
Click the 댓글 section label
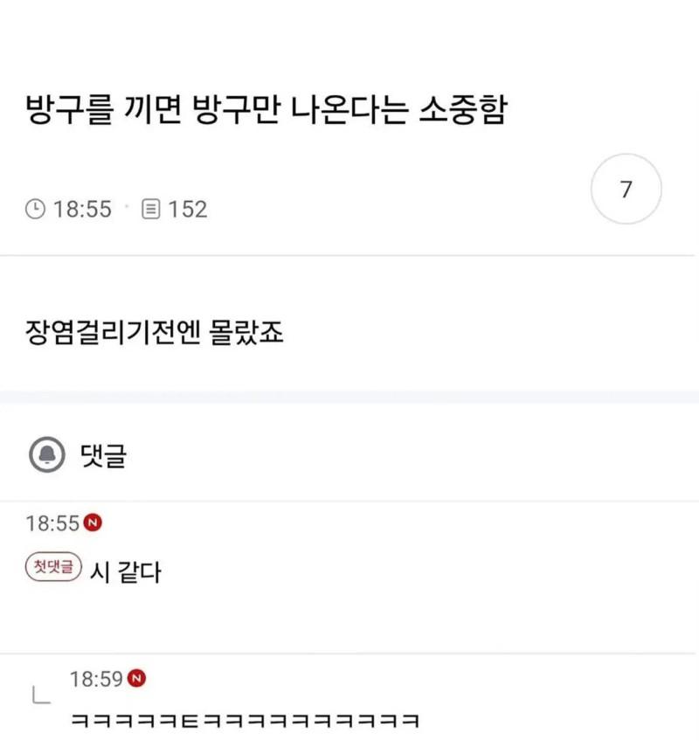pos(102,455)
